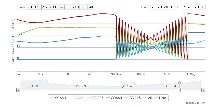Switch zoom to 28d

pos(53,7)
